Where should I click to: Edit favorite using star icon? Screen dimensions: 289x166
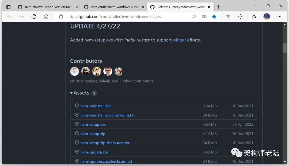(x=214, y=17)
